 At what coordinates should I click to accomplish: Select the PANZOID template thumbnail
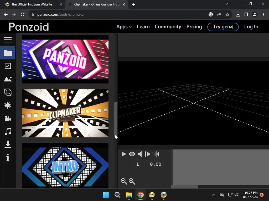click(x=65, y=59)
